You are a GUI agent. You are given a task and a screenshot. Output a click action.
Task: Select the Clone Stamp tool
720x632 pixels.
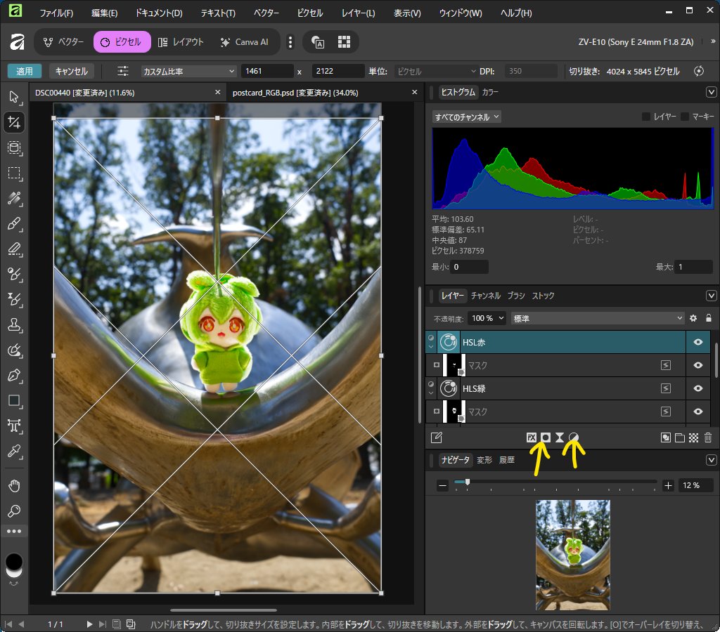pyautogui.click(x=14, y=324)
